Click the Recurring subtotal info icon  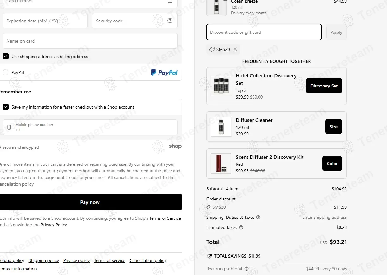point(247,269)
